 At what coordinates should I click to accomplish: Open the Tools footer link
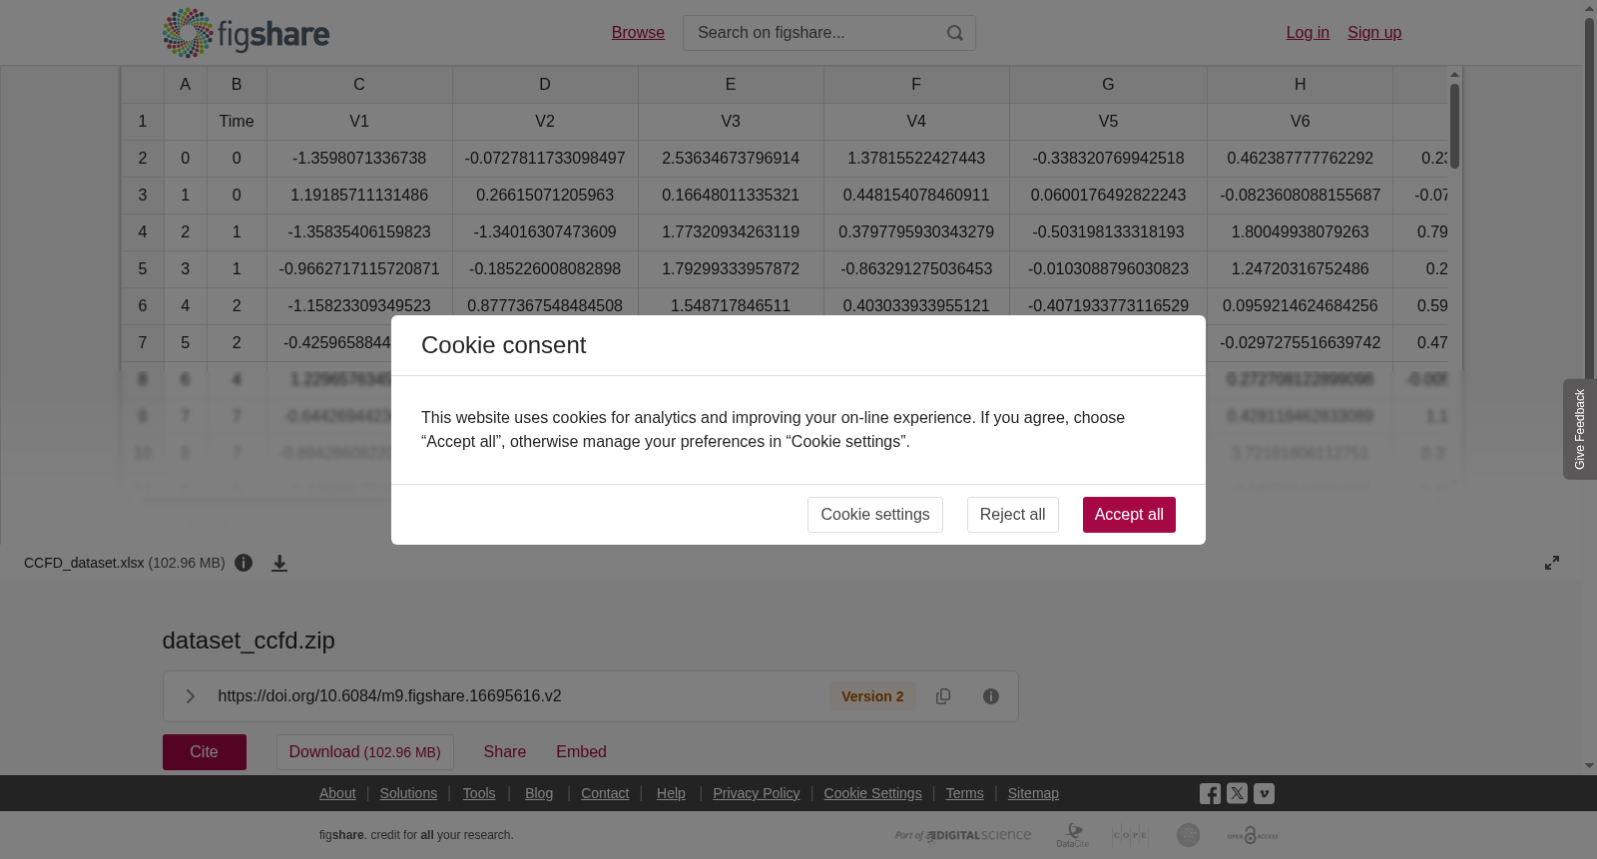479,793
